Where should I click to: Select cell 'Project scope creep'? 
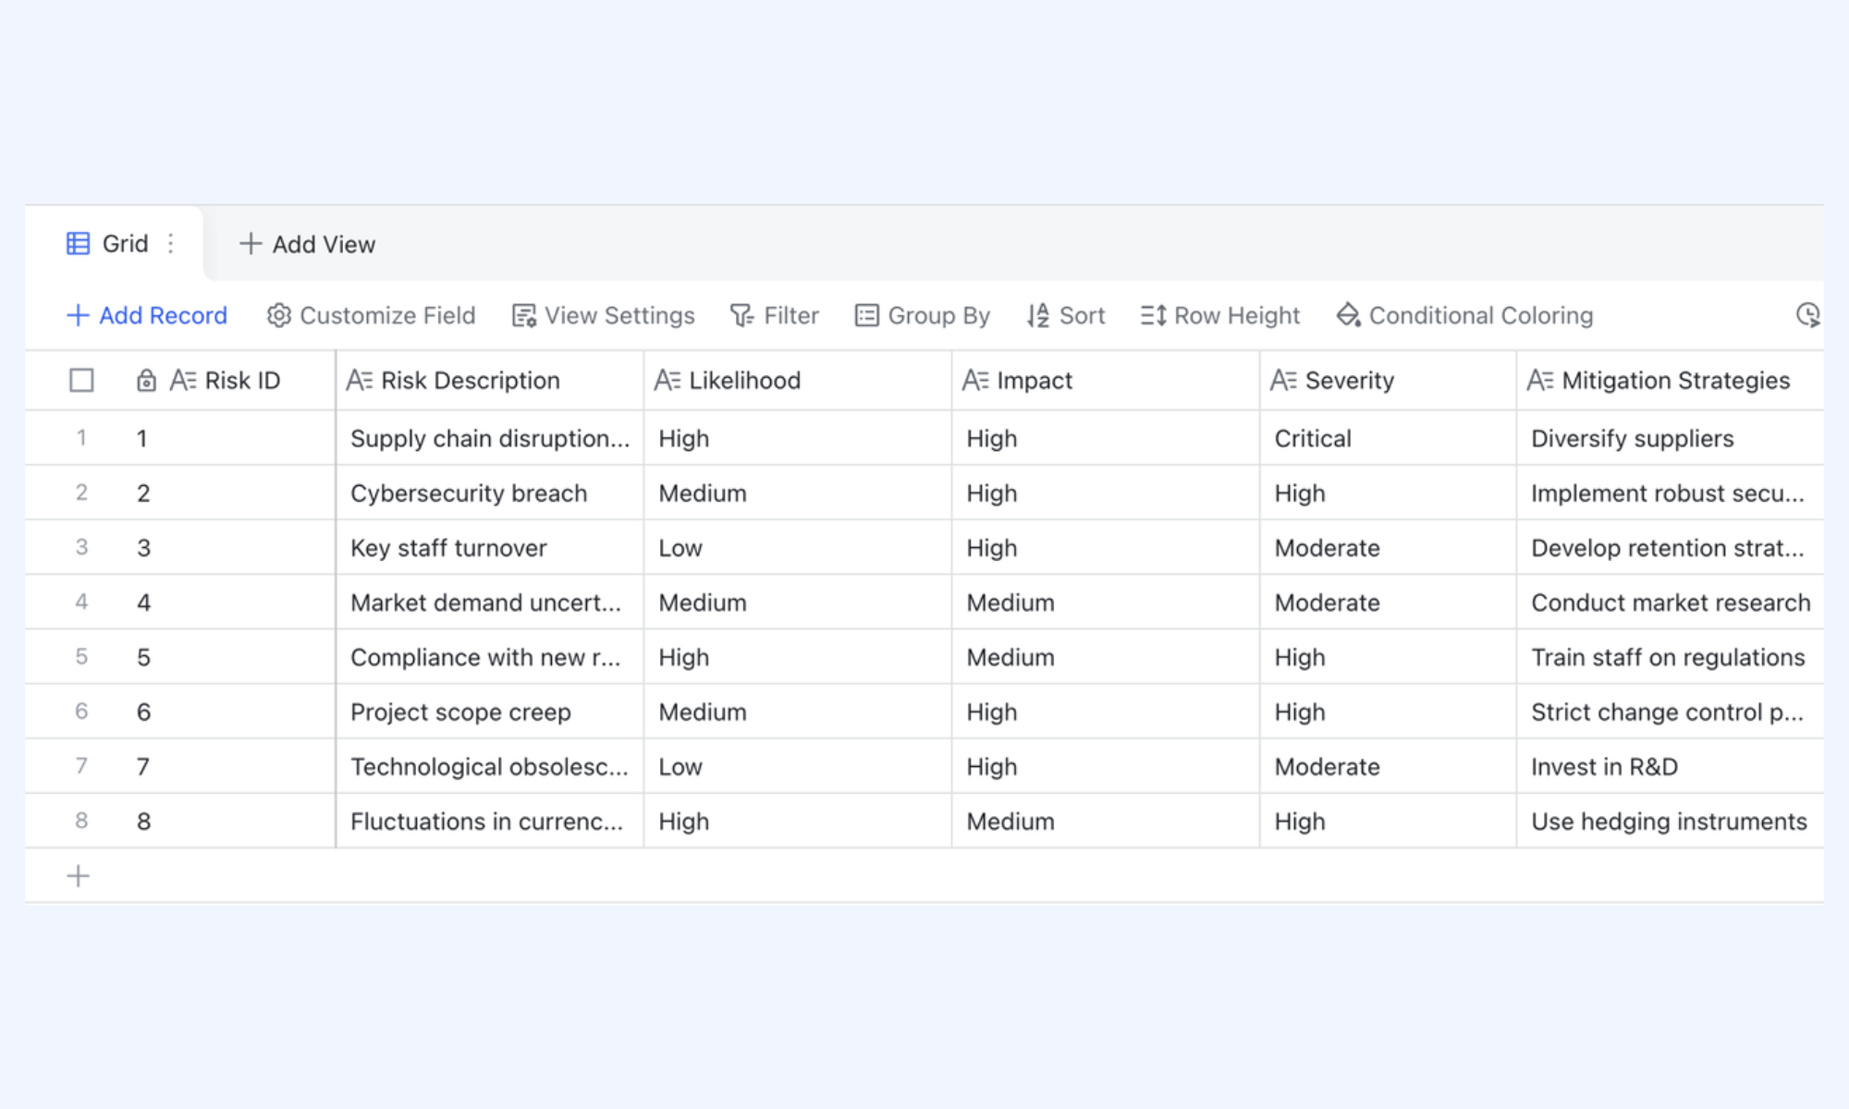490,712
